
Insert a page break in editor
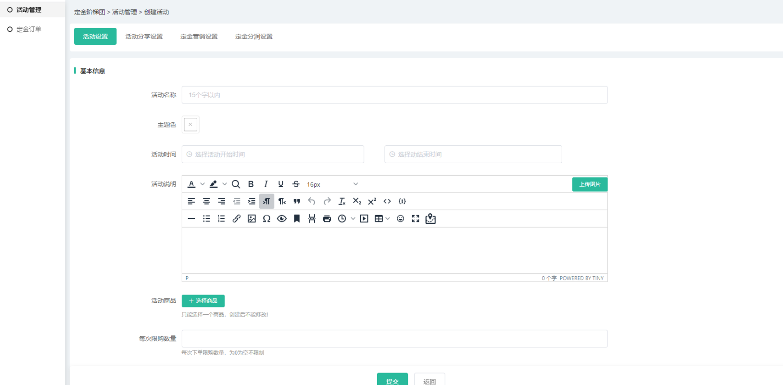(312, 219)
